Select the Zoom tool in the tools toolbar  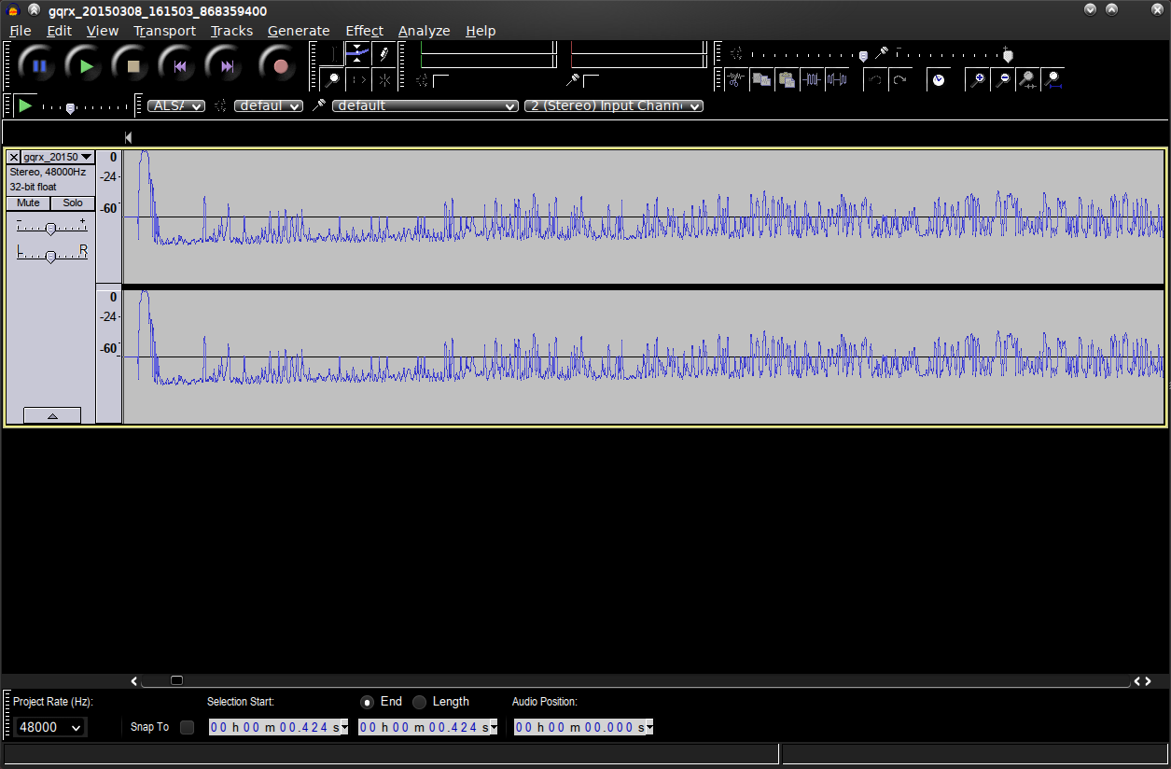[333, 80]
